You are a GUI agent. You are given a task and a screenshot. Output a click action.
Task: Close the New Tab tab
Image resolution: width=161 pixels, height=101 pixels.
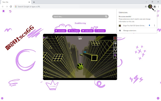(x=29, y=2)
